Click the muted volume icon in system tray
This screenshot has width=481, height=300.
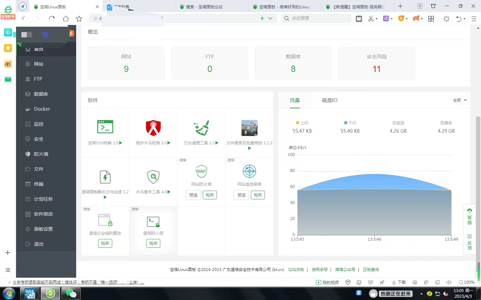[x=446, y=294]
